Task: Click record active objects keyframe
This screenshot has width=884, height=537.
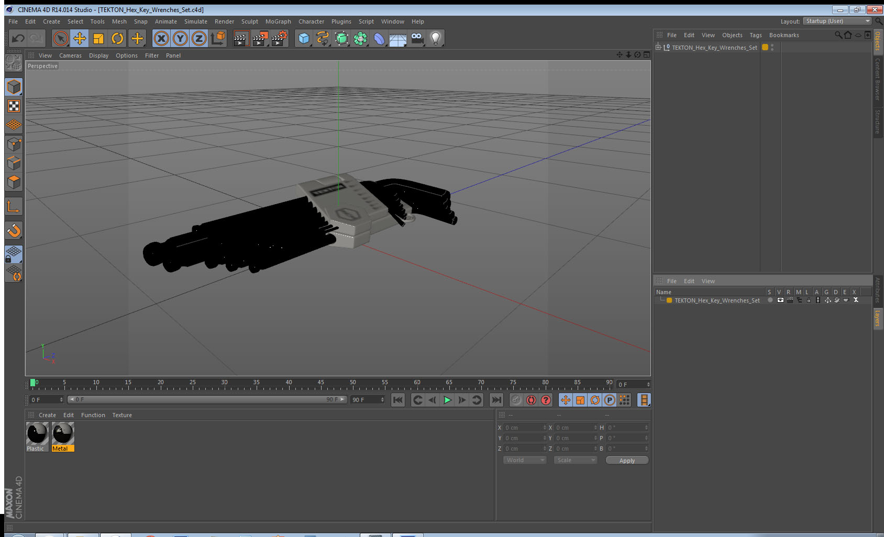Action: tap(516, 400)
